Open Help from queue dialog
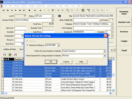Image resolution: width=132 pixels, height=99 pixels. tap(81, 62)
